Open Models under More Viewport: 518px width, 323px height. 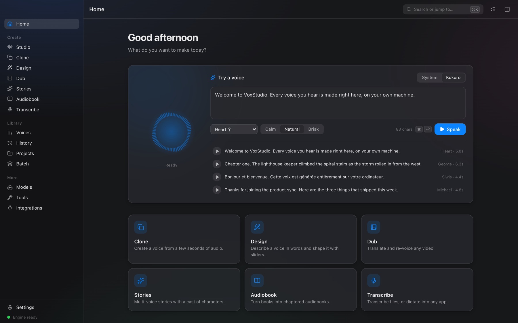(x=42, y=187)
